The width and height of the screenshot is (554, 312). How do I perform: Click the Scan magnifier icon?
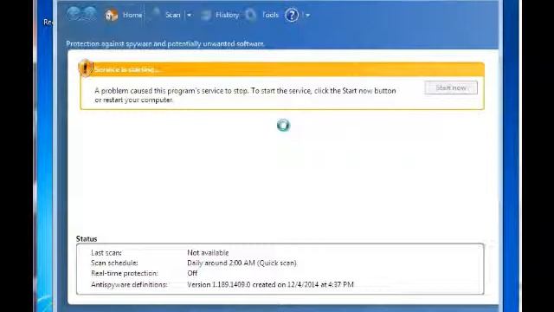click(x=155, y=15)
